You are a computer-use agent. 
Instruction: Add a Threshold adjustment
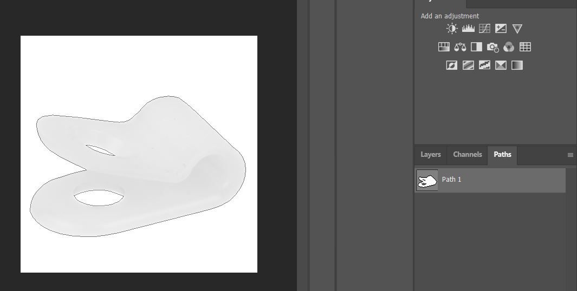coord(484,65)
